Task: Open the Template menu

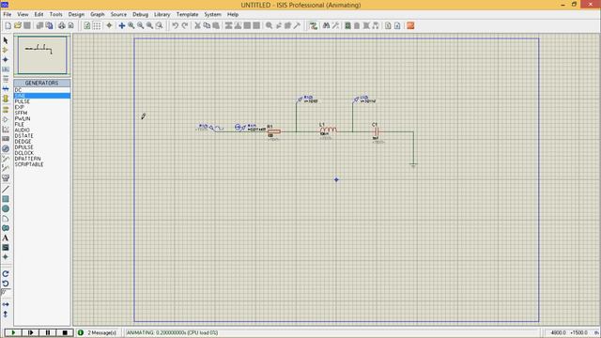Action: 187,14
